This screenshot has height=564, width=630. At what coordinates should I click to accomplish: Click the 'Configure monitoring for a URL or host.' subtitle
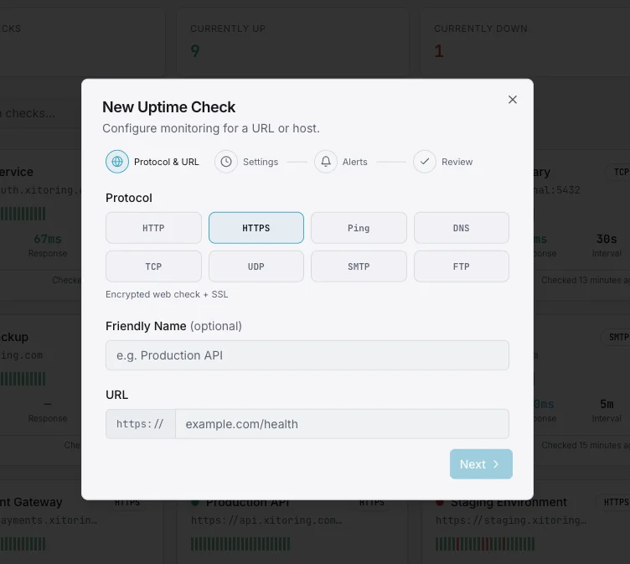click(211, 128)
